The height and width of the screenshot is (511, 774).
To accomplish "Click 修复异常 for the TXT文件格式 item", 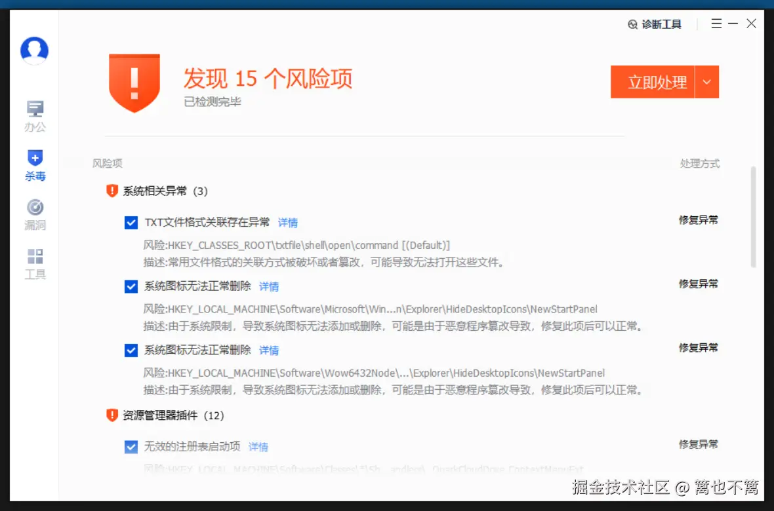I will pos(698,220).
